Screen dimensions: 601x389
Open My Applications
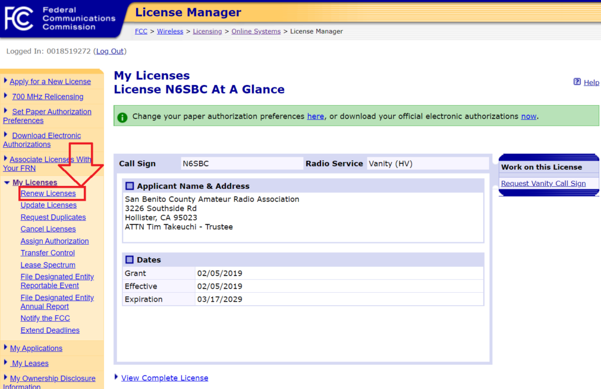(36, 349)
